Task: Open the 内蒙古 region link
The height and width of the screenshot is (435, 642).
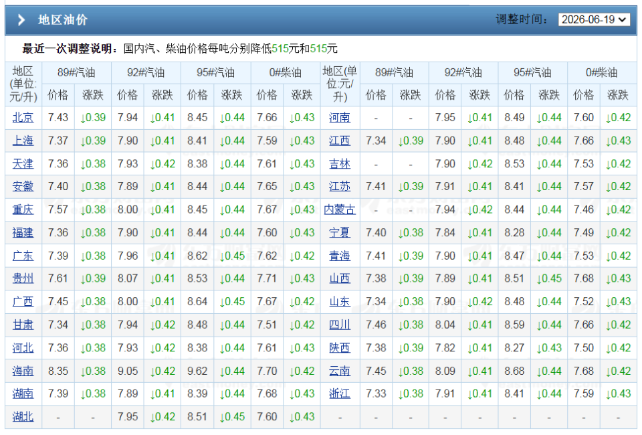Action: (x=340, y=209)
